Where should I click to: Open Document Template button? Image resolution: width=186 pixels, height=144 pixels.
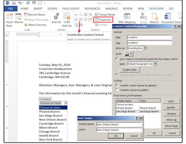pyautogui.click(x=168, y=18)
